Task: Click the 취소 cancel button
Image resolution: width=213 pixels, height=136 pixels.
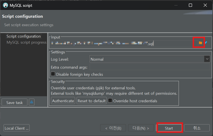Action: 197,128
